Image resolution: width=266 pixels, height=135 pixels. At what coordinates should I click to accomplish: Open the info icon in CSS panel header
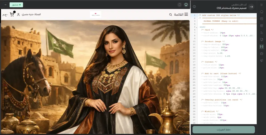point(194,7)
